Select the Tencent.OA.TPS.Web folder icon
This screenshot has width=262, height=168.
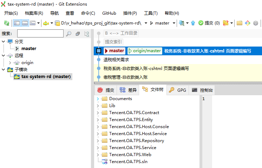tap(105, 155)
